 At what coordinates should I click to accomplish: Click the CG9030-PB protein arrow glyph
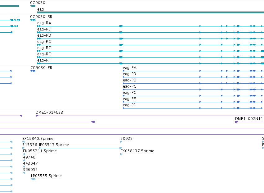click(x=33, y=71)
